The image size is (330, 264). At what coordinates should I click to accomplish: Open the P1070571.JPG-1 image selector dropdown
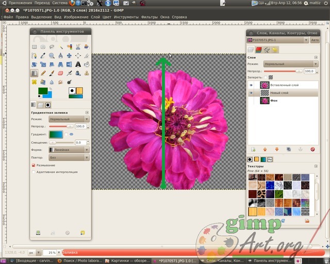[277, 40]
